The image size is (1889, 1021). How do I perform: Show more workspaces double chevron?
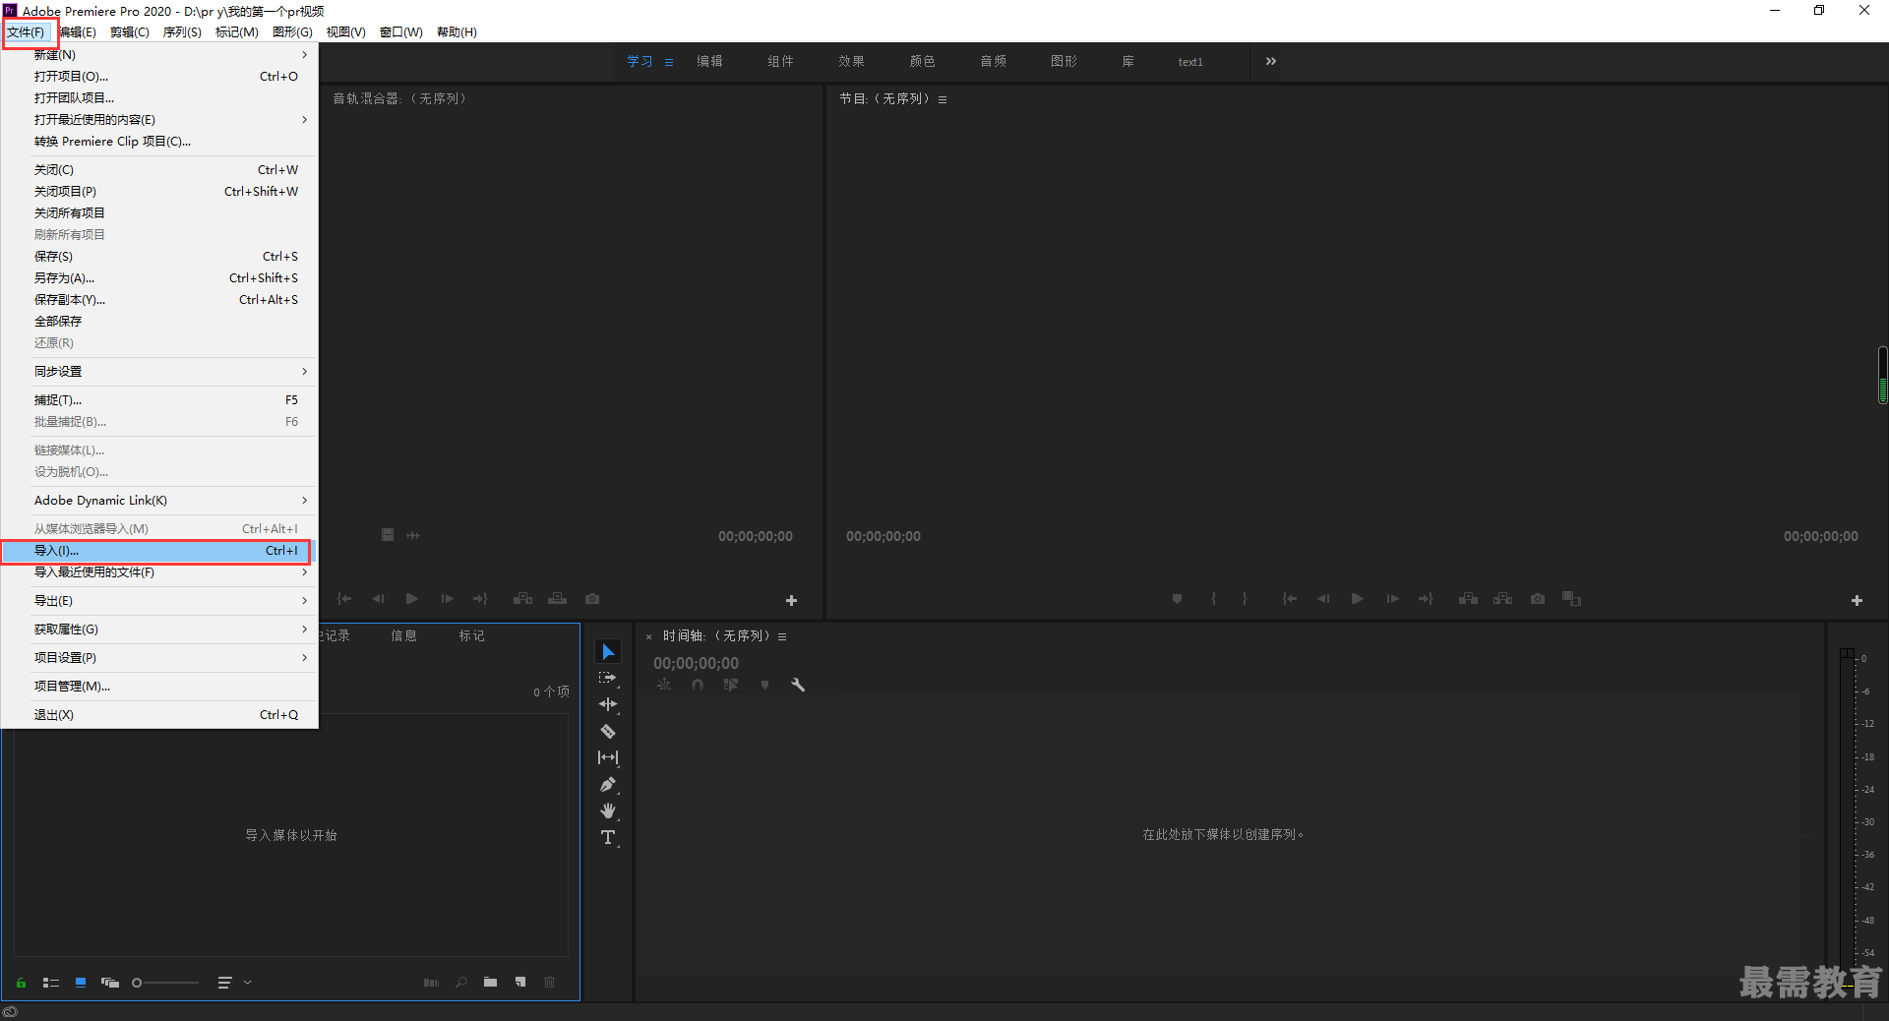pos(1271,61)
